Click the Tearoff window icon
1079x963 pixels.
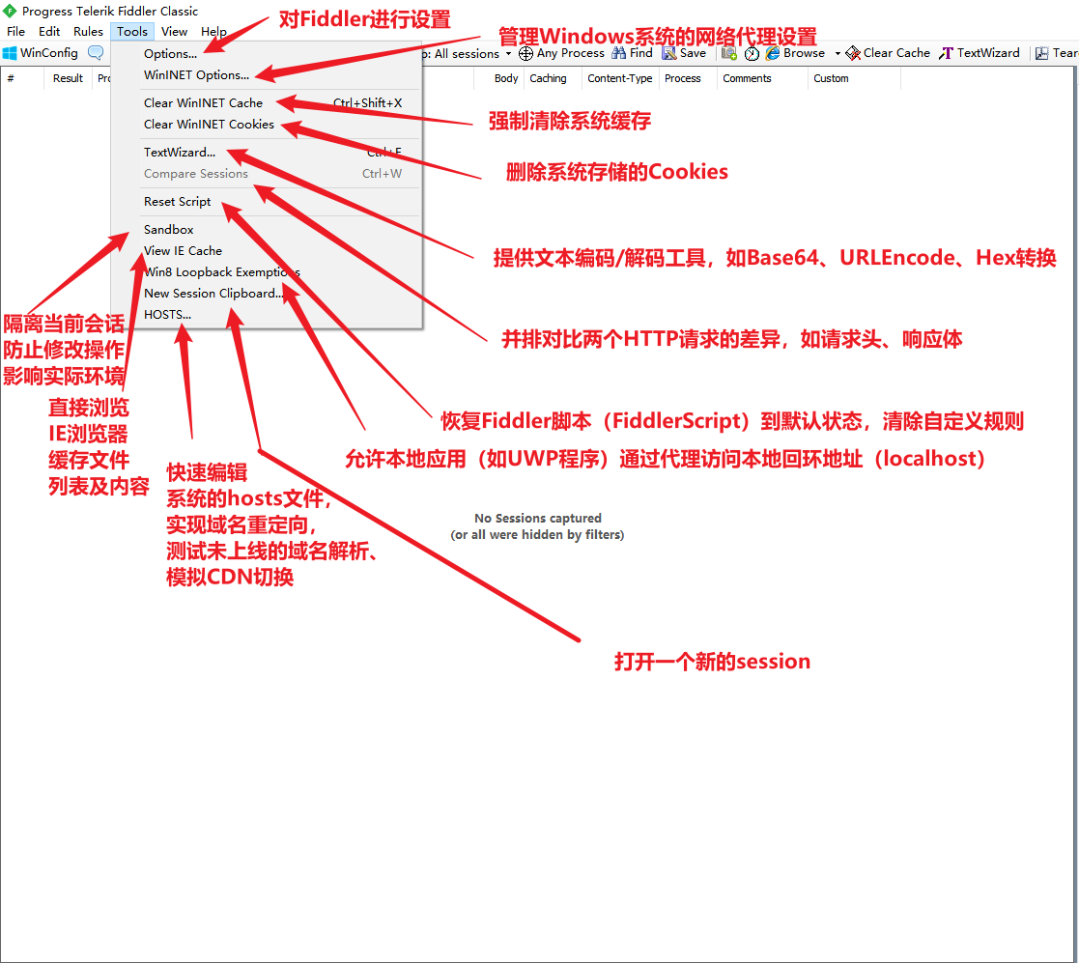coord(1042,53)
